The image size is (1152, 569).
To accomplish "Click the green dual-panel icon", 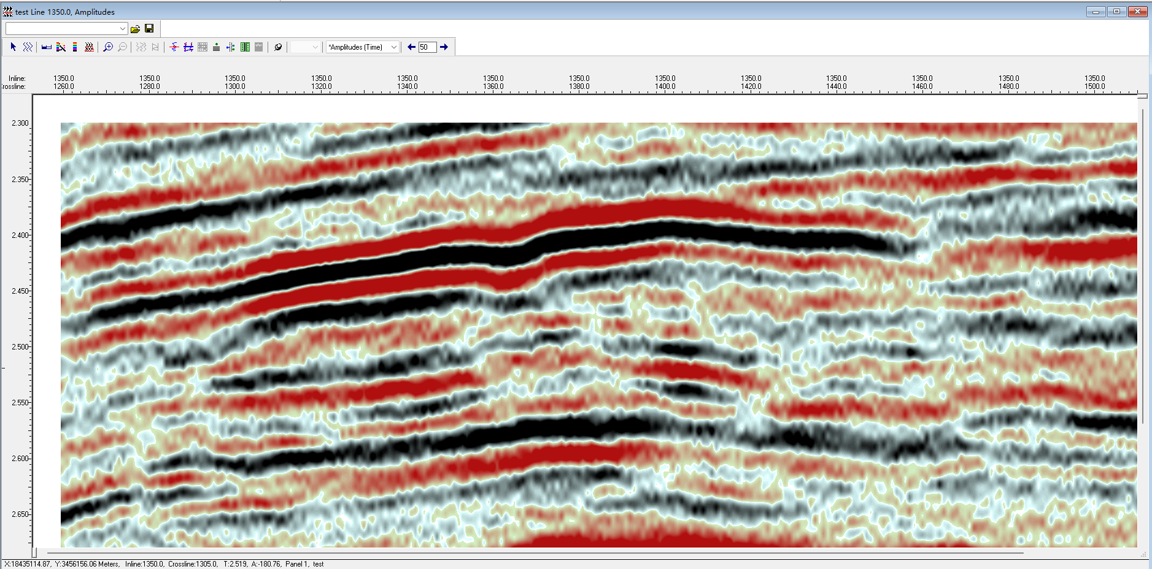I will pyautogui.click(x=245, y=47).
